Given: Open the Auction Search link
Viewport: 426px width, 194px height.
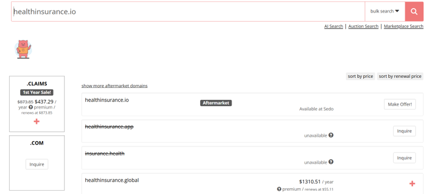Looking at the screenshot, I should pyautogui.click(x=363, y=26).
